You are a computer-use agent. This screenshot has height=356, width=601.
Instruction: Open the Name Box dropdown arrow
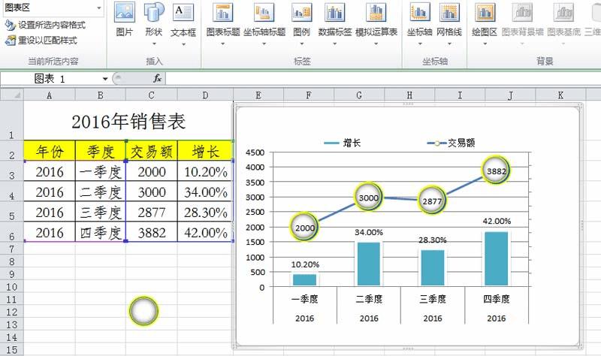click(105, 79)
